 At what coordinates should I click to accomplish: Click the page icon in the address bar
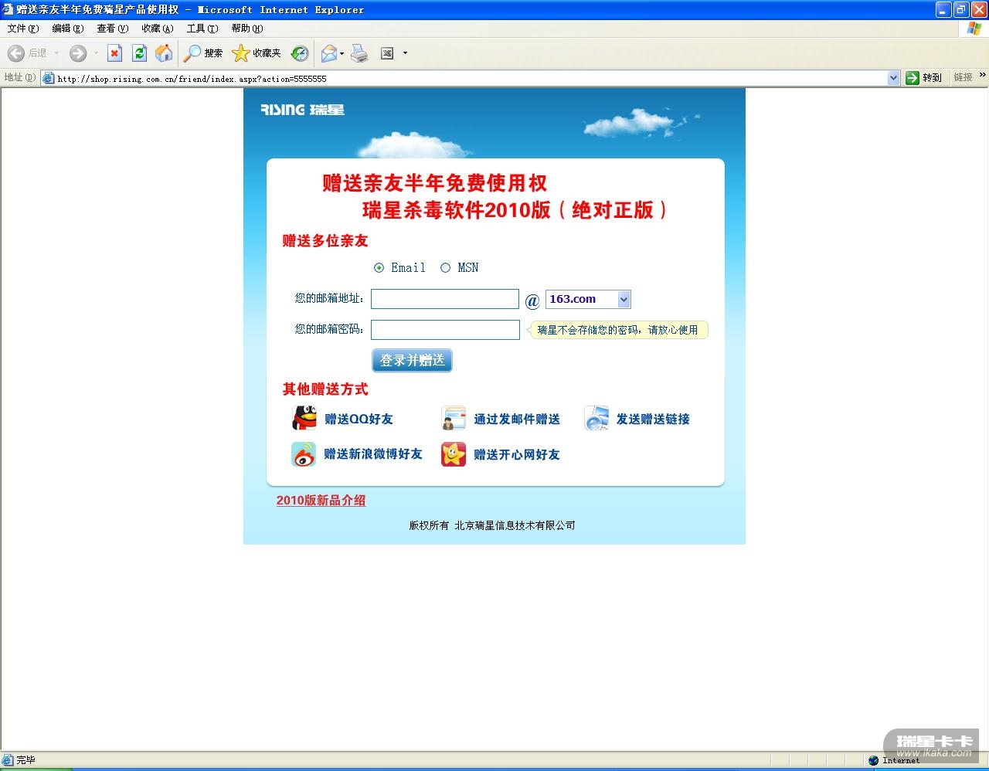[49, 78]
